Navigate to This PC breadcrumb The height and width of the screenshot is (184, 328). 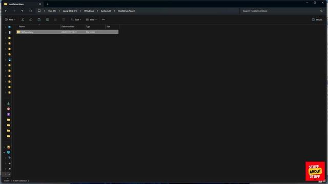(x=52, y=11)
